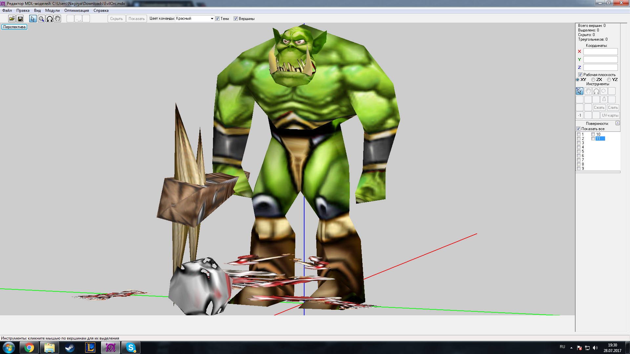630x354 pixels.
Task: Check surface 11 checkbox
Action: 593,139
